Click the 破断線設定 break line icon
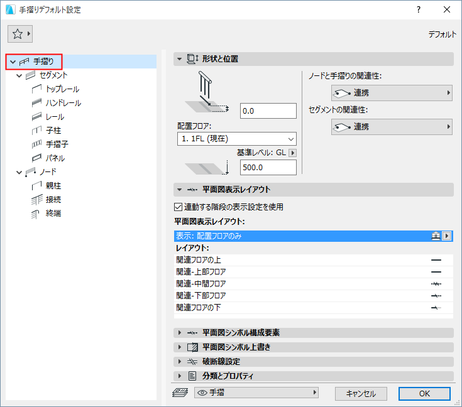This screenshot has height=407, width=462. click(x=192, y=362)
